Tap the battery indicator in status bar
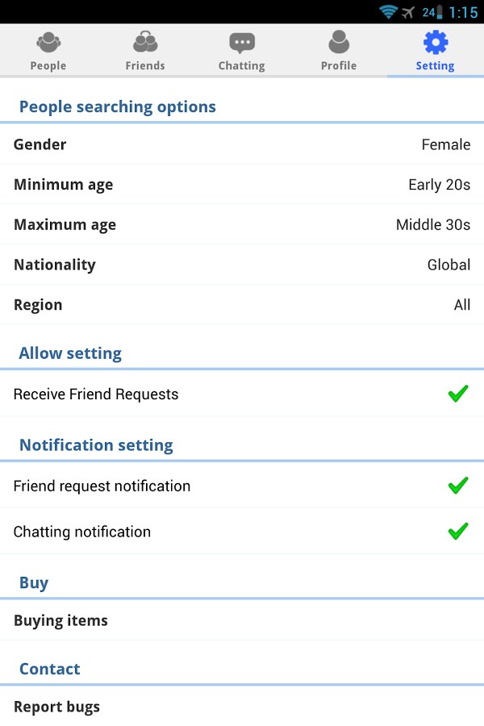 tap(440, 11)
